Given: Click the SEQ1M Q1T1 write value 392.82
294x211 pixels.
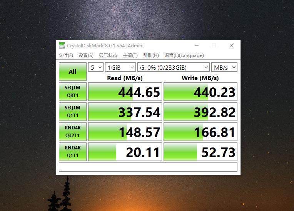Looking at the screenshot, I should point(200,112).
